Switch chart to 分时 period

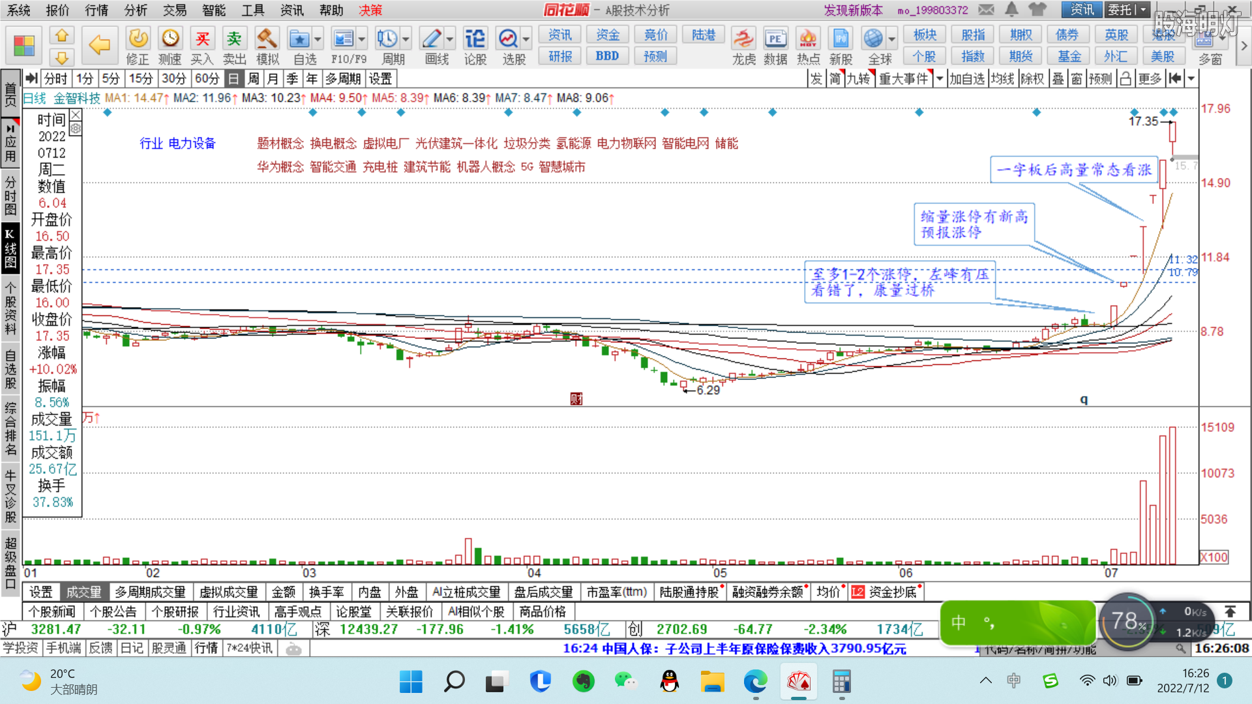(x=56, y=79)
